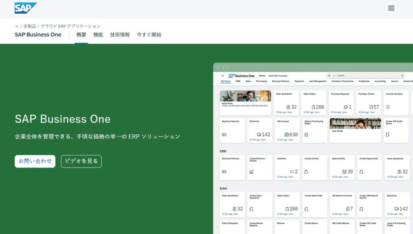This screenshot has width=413, height=234.
Task: Go to 全製品 breadcrumb link
Action: (29, 26)
